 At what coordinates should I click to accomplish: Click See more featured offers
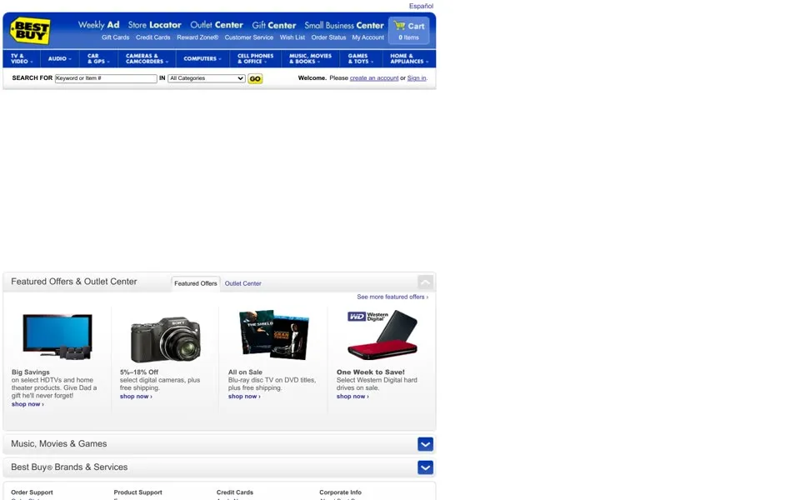pos(392,297)
